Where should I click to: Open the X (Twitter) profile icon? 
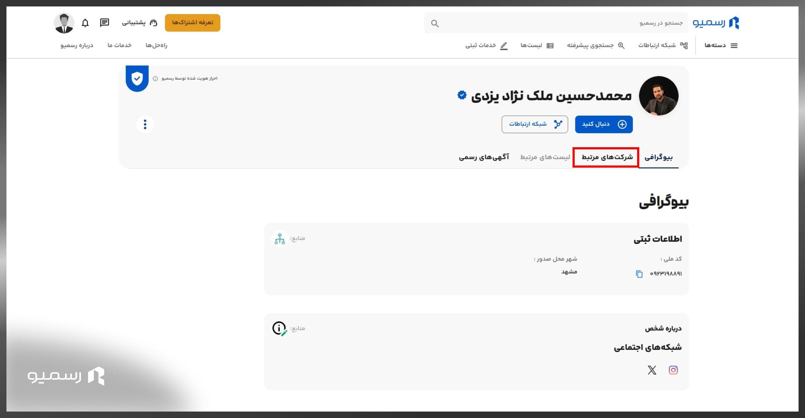point(652,370)
